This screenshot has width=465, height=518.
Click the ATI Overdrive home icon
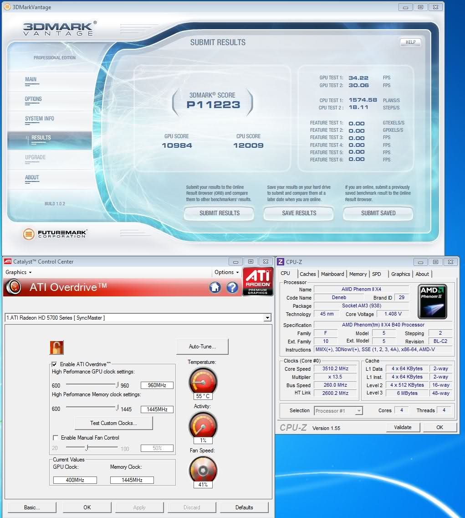tap(215, 287)
